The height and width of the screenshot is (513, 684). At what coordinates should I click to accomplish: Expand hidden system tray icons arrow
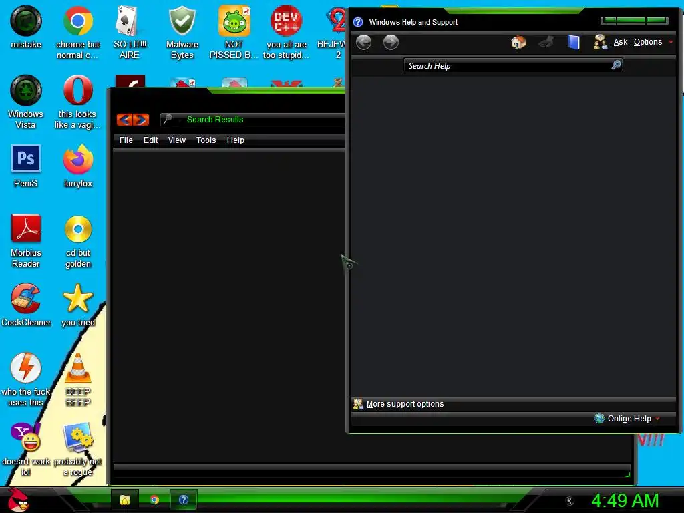[x=569, y=501]
